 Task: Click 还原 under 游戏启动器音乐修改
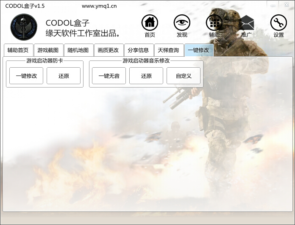coord(146,76)
